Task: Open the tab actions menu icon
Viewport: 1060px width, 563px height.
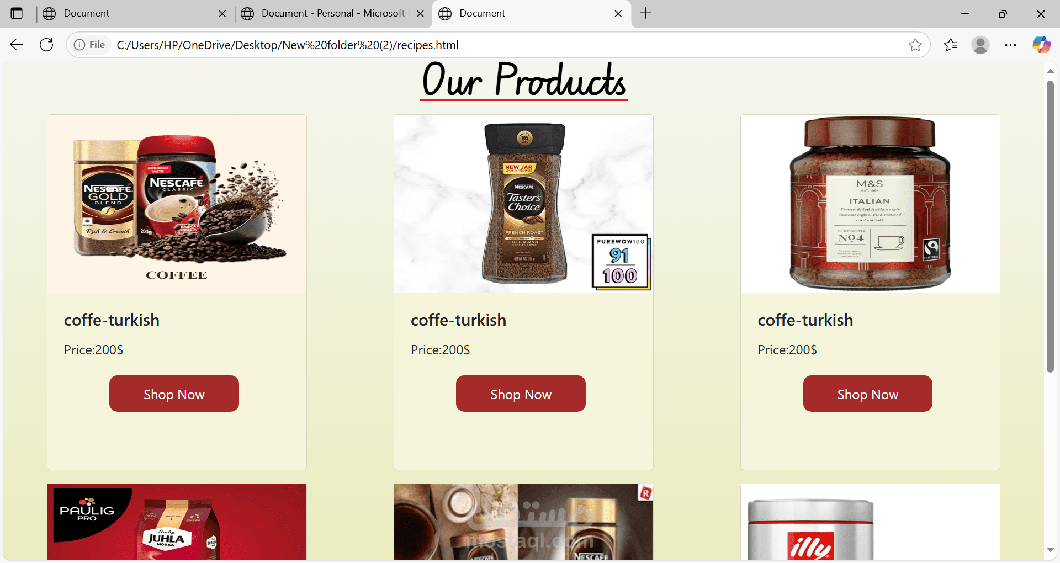Action: point(17,13)
